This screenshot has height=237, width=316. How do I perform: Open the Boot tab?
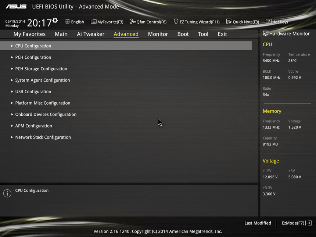(x=183, y=34)
